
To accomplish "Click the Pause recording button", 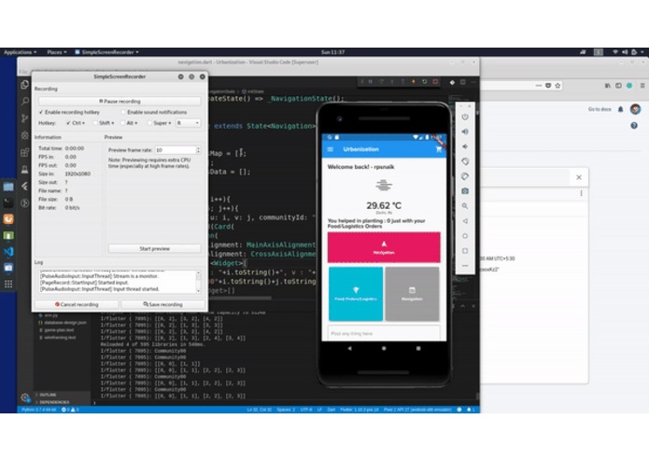I will [x=120, y=102].
